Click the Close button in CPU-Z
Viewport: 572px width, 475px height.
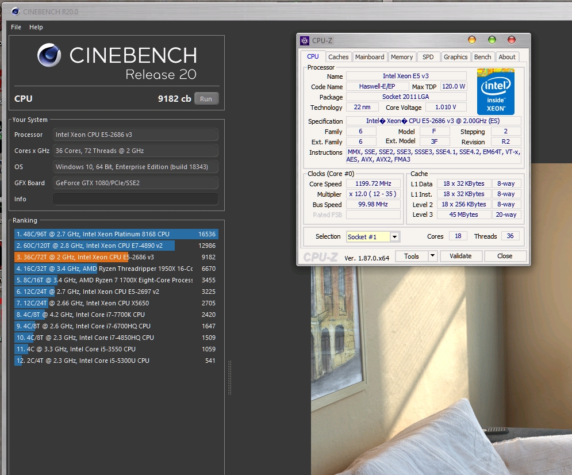[505, 256]
